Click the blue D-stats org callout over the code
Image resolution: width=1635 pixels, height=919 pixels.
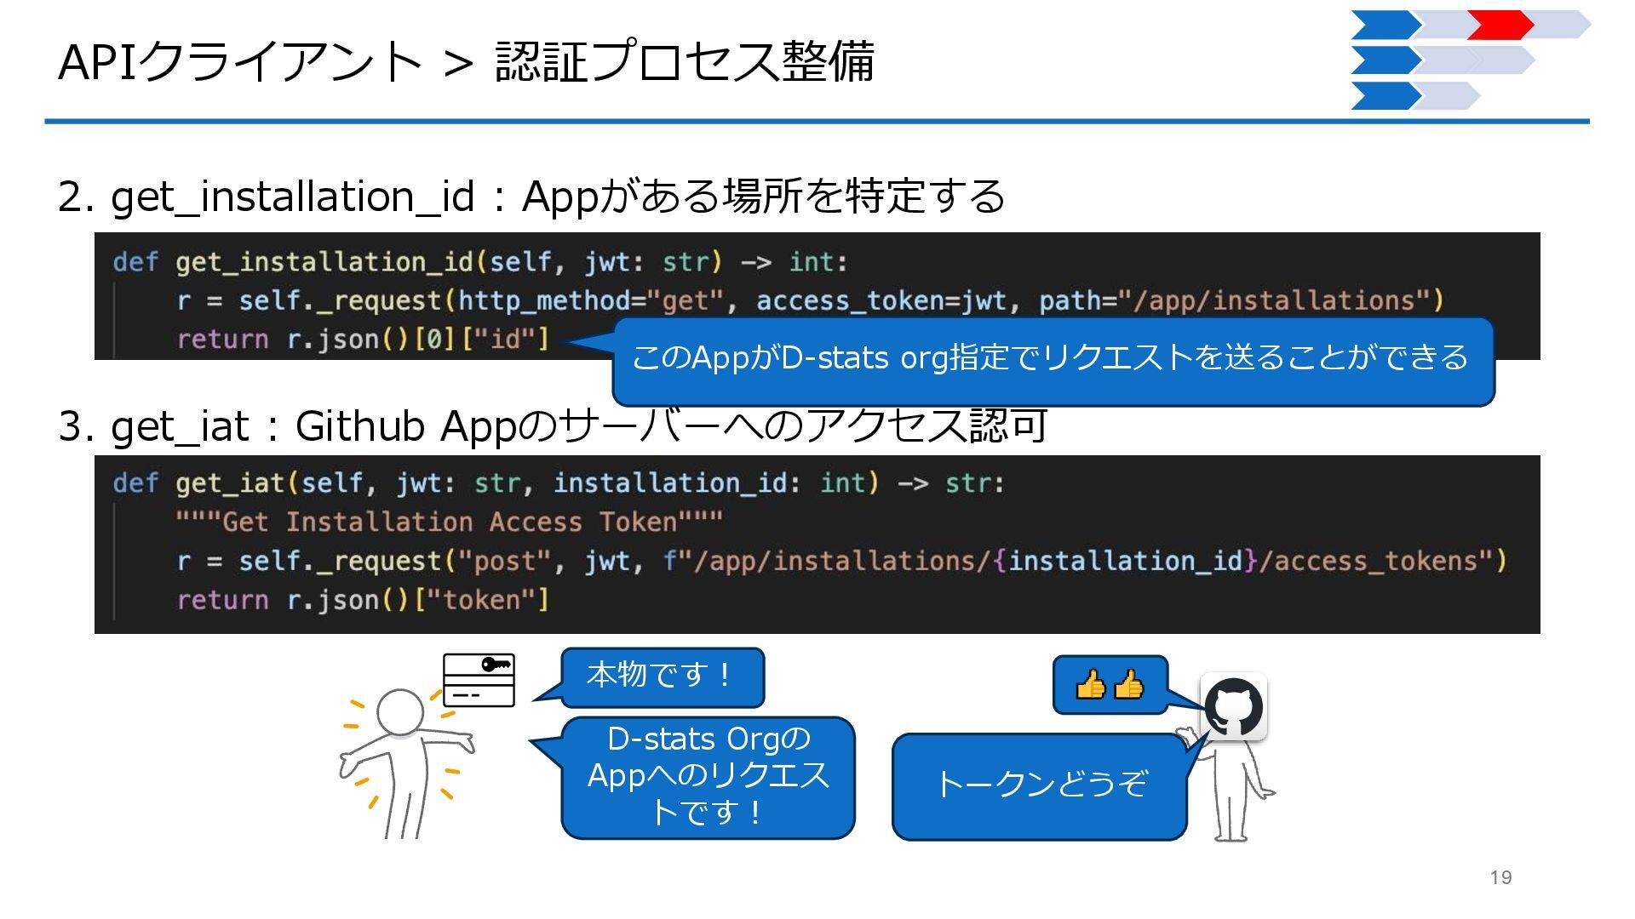pos(1053,360)
